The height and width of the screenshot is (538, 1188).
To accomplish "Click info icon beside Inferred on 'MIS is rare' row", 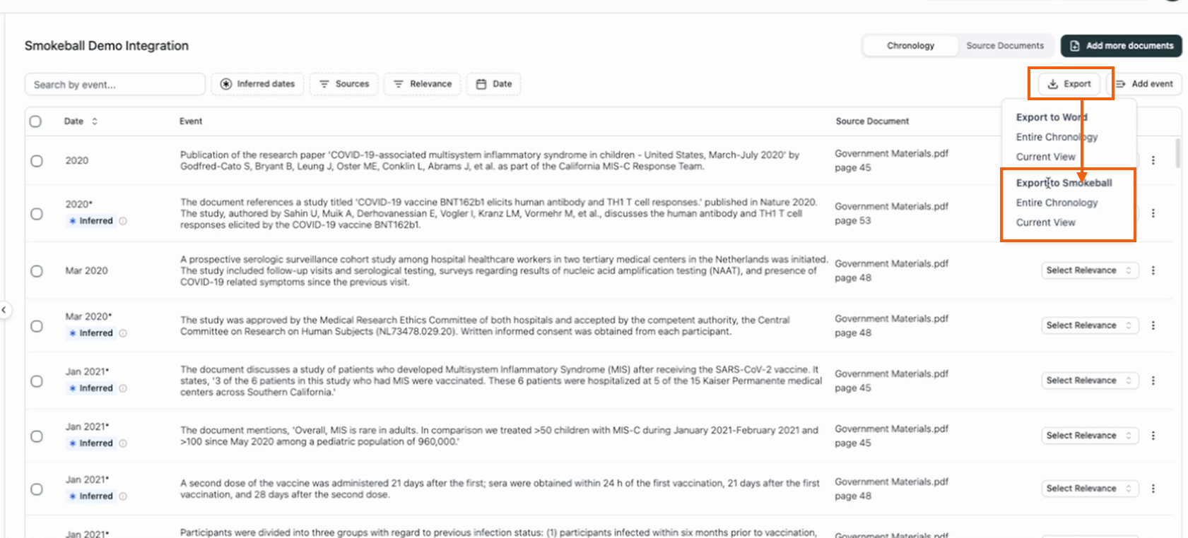I will point(123,443).
